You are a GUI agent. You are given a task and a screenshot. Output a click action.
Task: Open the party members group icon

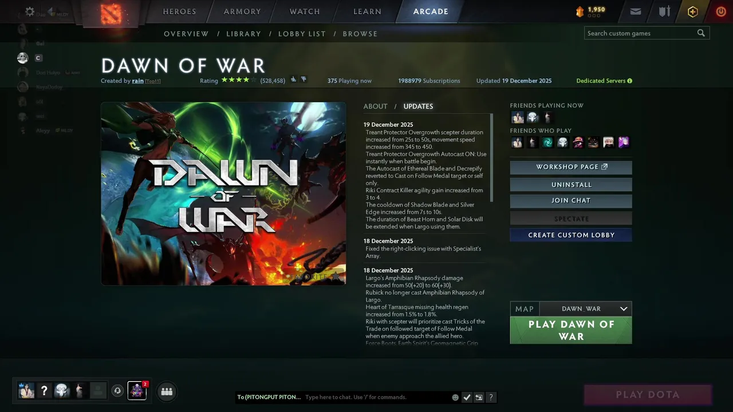click(167, 391)
